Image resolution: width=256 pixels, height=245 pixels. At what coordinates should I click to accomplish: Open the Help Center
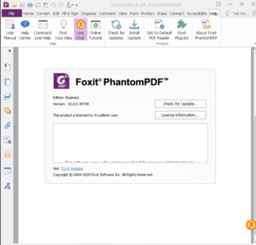(25, 30)
